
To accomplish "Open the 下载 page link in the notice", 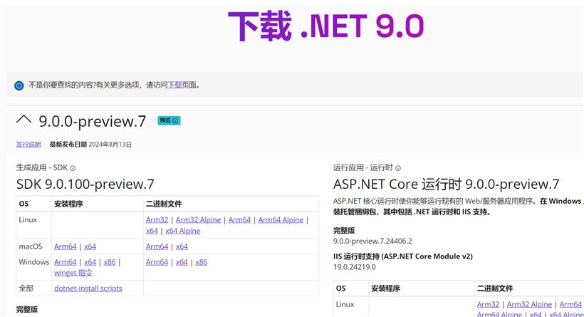I will coord(174,85).
